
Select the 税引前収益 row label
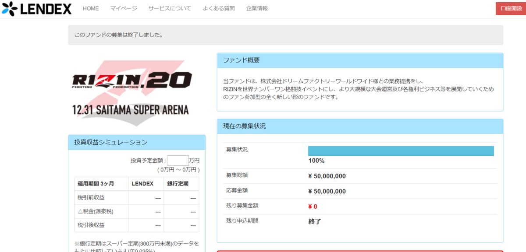coord(91,198)
